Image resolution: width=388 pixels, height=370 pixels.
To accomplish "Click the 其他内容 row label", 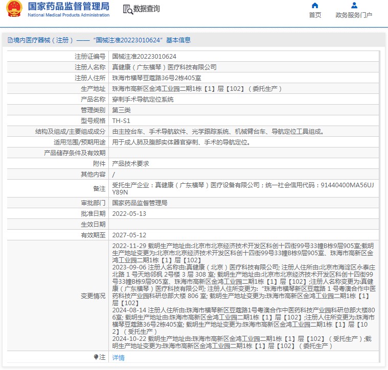I will 93,175.
